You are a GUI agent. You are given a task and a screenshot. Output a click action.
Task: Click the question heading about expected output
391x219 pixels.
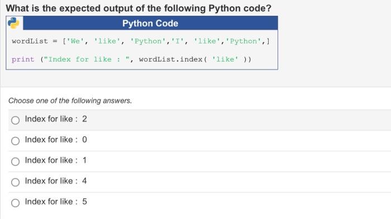[x=139, y=8]
